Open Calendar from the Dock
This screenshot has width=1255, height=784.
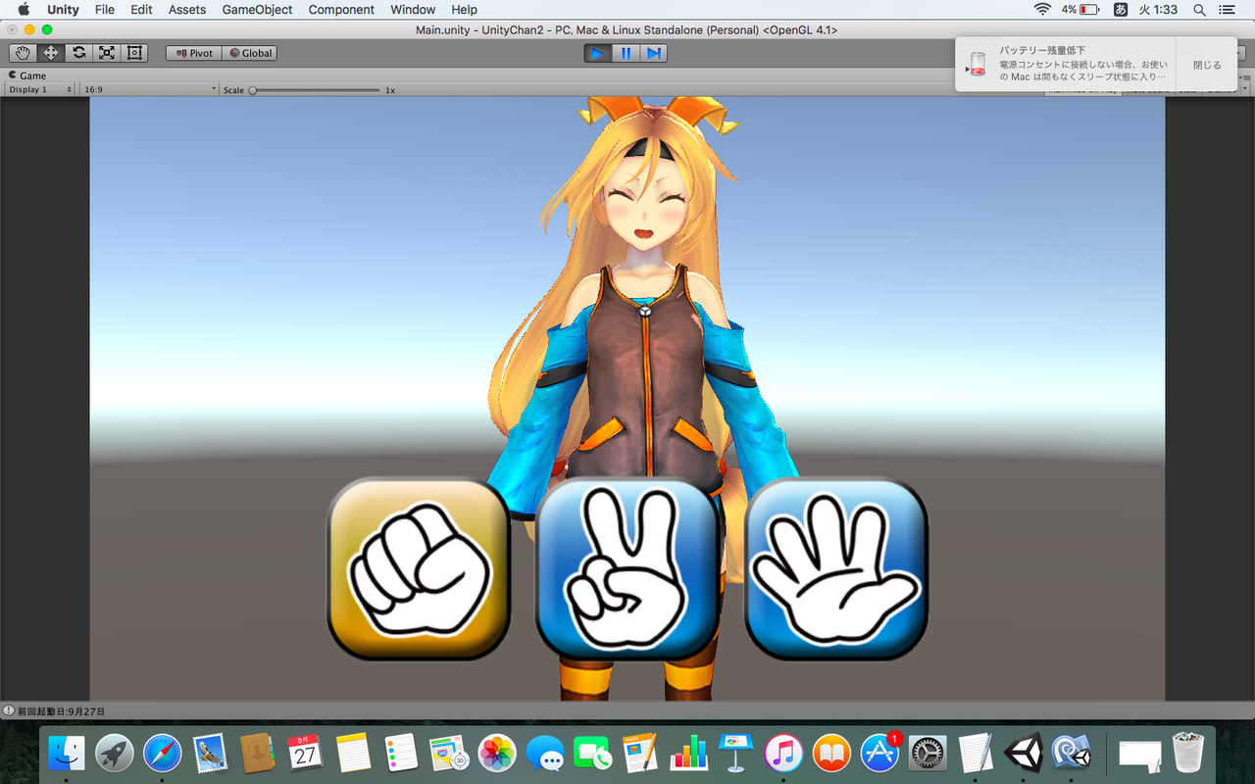tap(306, 753)
